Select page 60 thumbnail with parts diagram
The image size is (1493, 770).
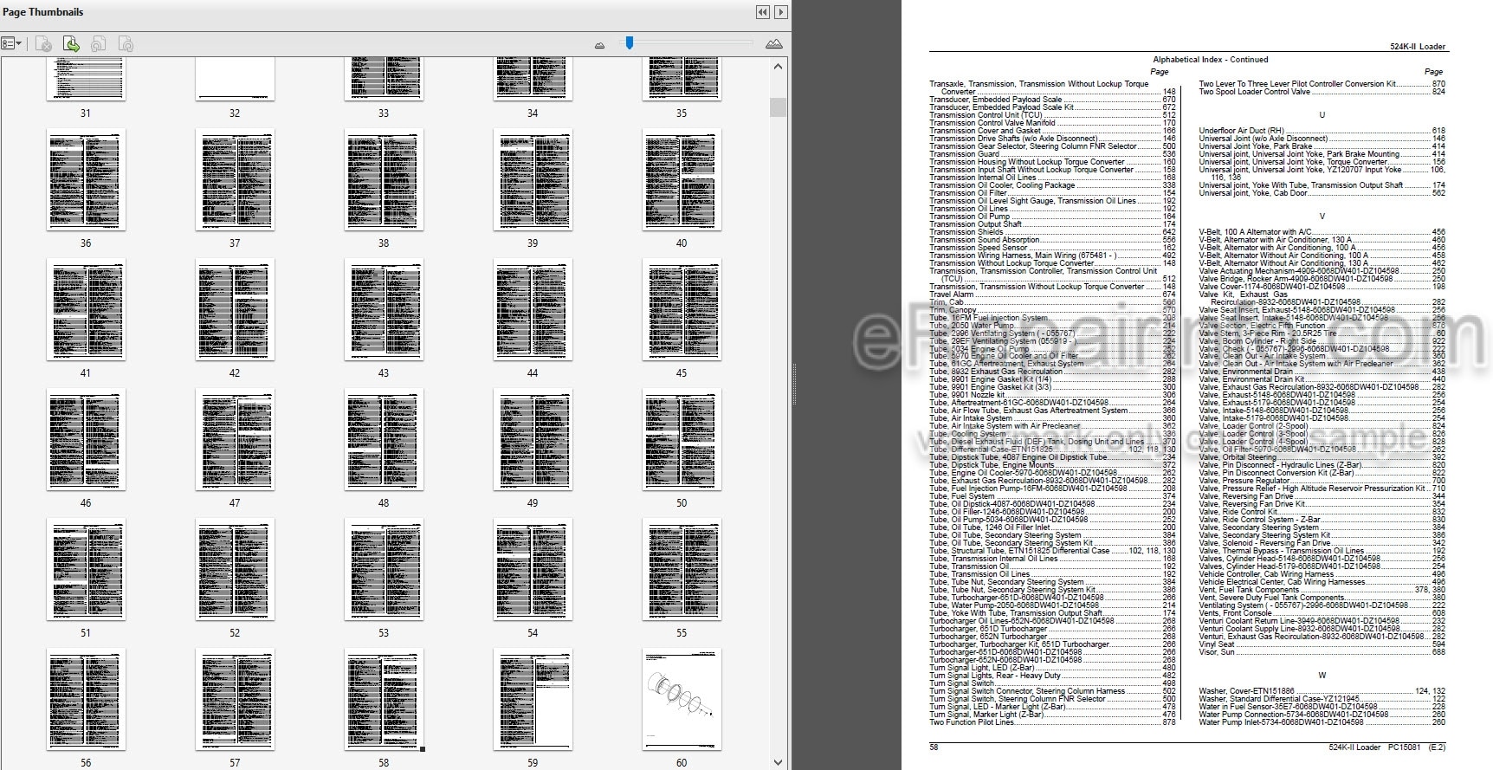point(682,700)
